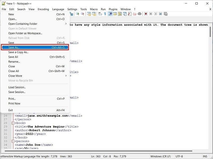Choose New from the File menu
The height and width of the screenshot is (159, 213).
(35, 14)
